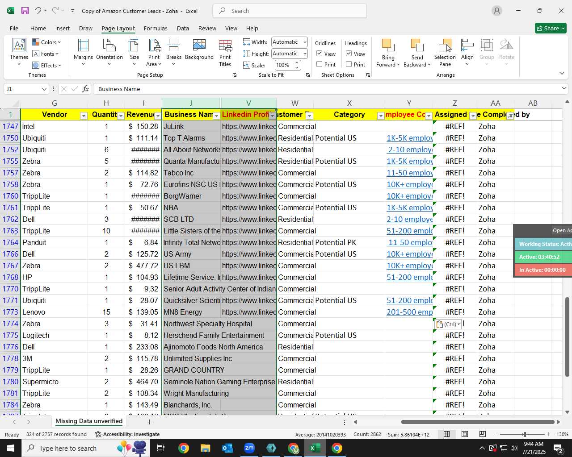Image resolution: width=572 pixels, height=457 pixels.
Task: Open the page Orientation menu
Action: point(109,52)
